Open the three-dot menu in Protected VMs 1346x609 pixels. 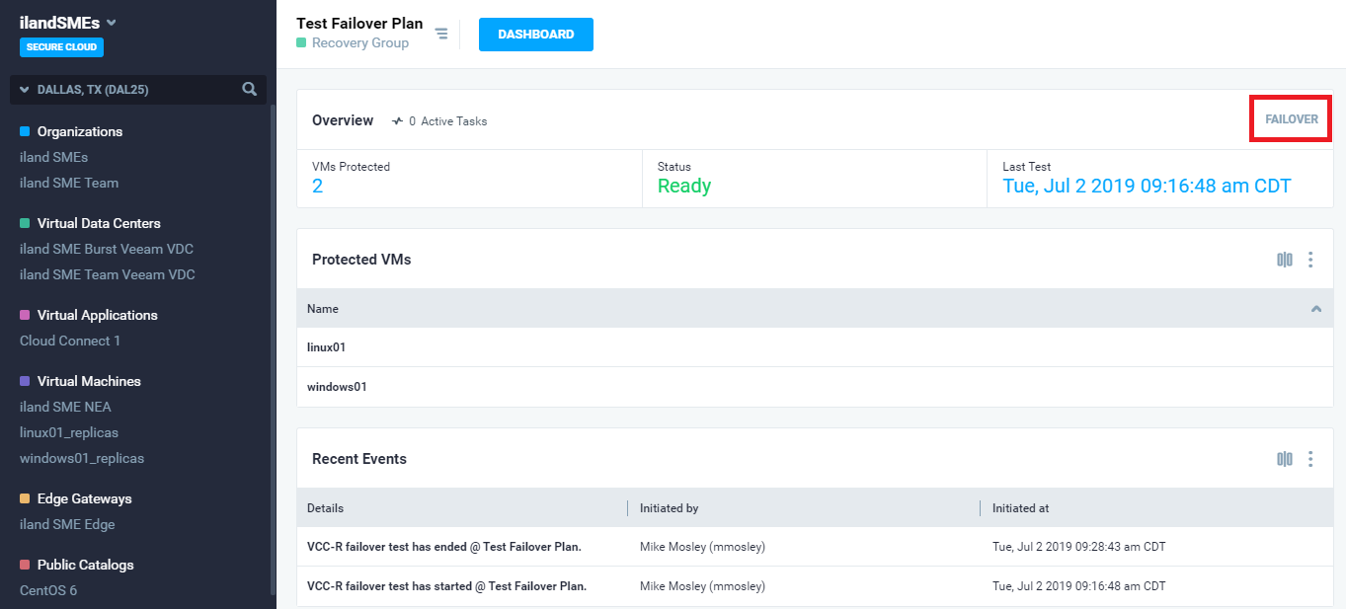coord(1310,260)
